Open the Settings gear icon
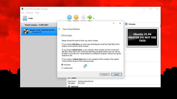This screenshot has height=99, width=177. coord(76,17)
